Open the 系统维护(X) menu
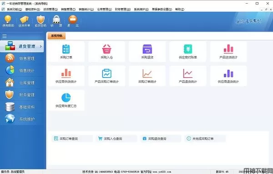 141,10
